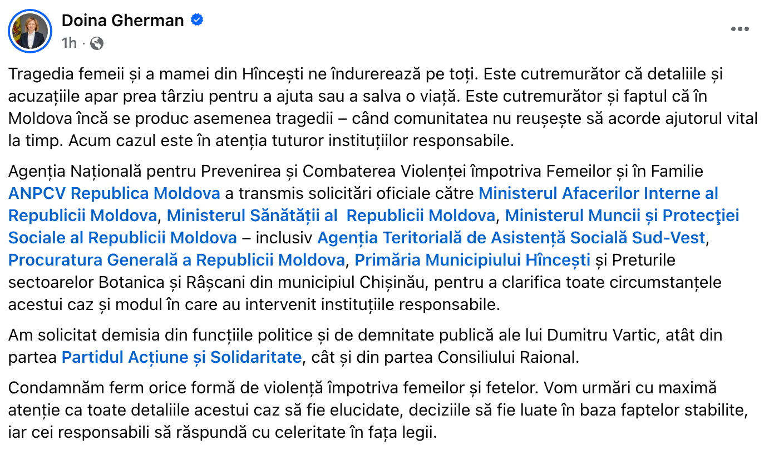Click the globe public-audience icon
Image resolution: width=769 pixels, height=450 pixels.
(96, 43)
